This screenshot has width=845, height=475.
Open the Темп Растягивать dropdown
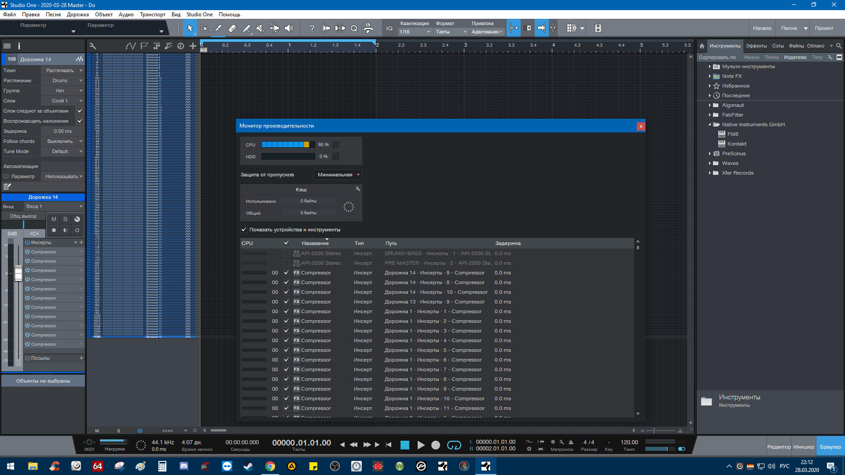tap(62, 70)
